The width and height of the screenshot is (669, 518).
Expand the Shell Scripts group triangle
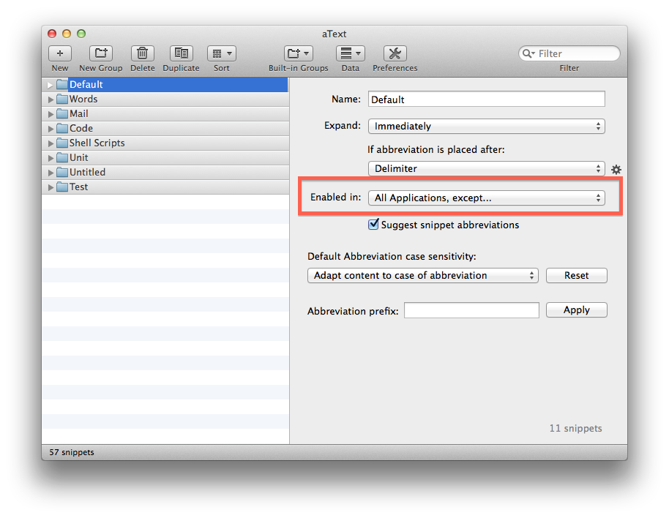coord(51,143)
